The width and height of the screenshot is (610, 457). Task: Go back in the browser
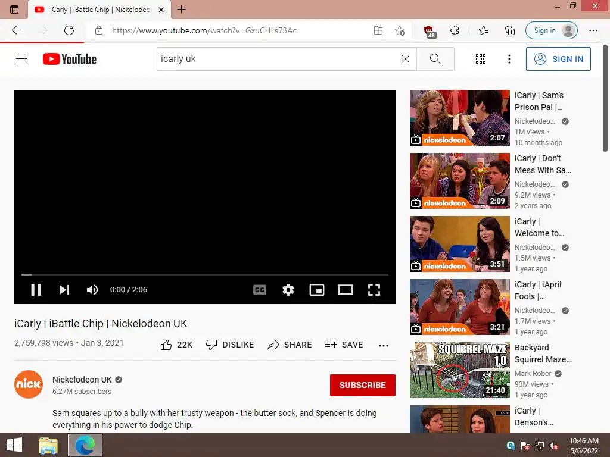(17, 30)
